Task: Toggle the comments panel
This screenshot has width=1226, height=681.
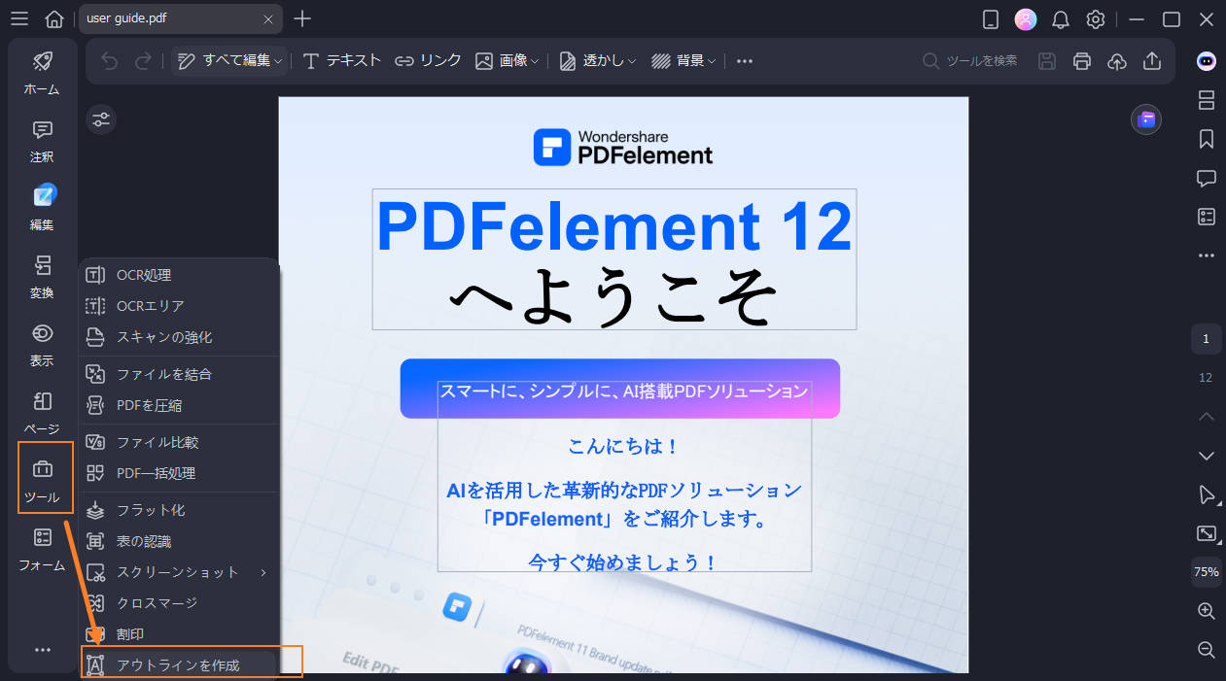Action: [1206, 178]
